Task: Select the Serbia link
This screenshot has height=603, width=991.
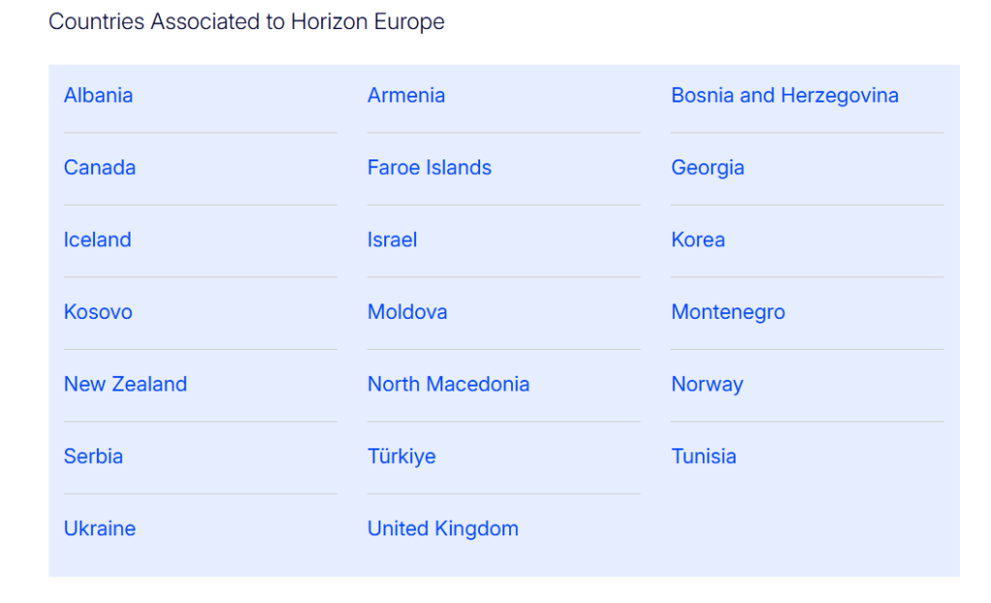Action: [x=93, y=456]
